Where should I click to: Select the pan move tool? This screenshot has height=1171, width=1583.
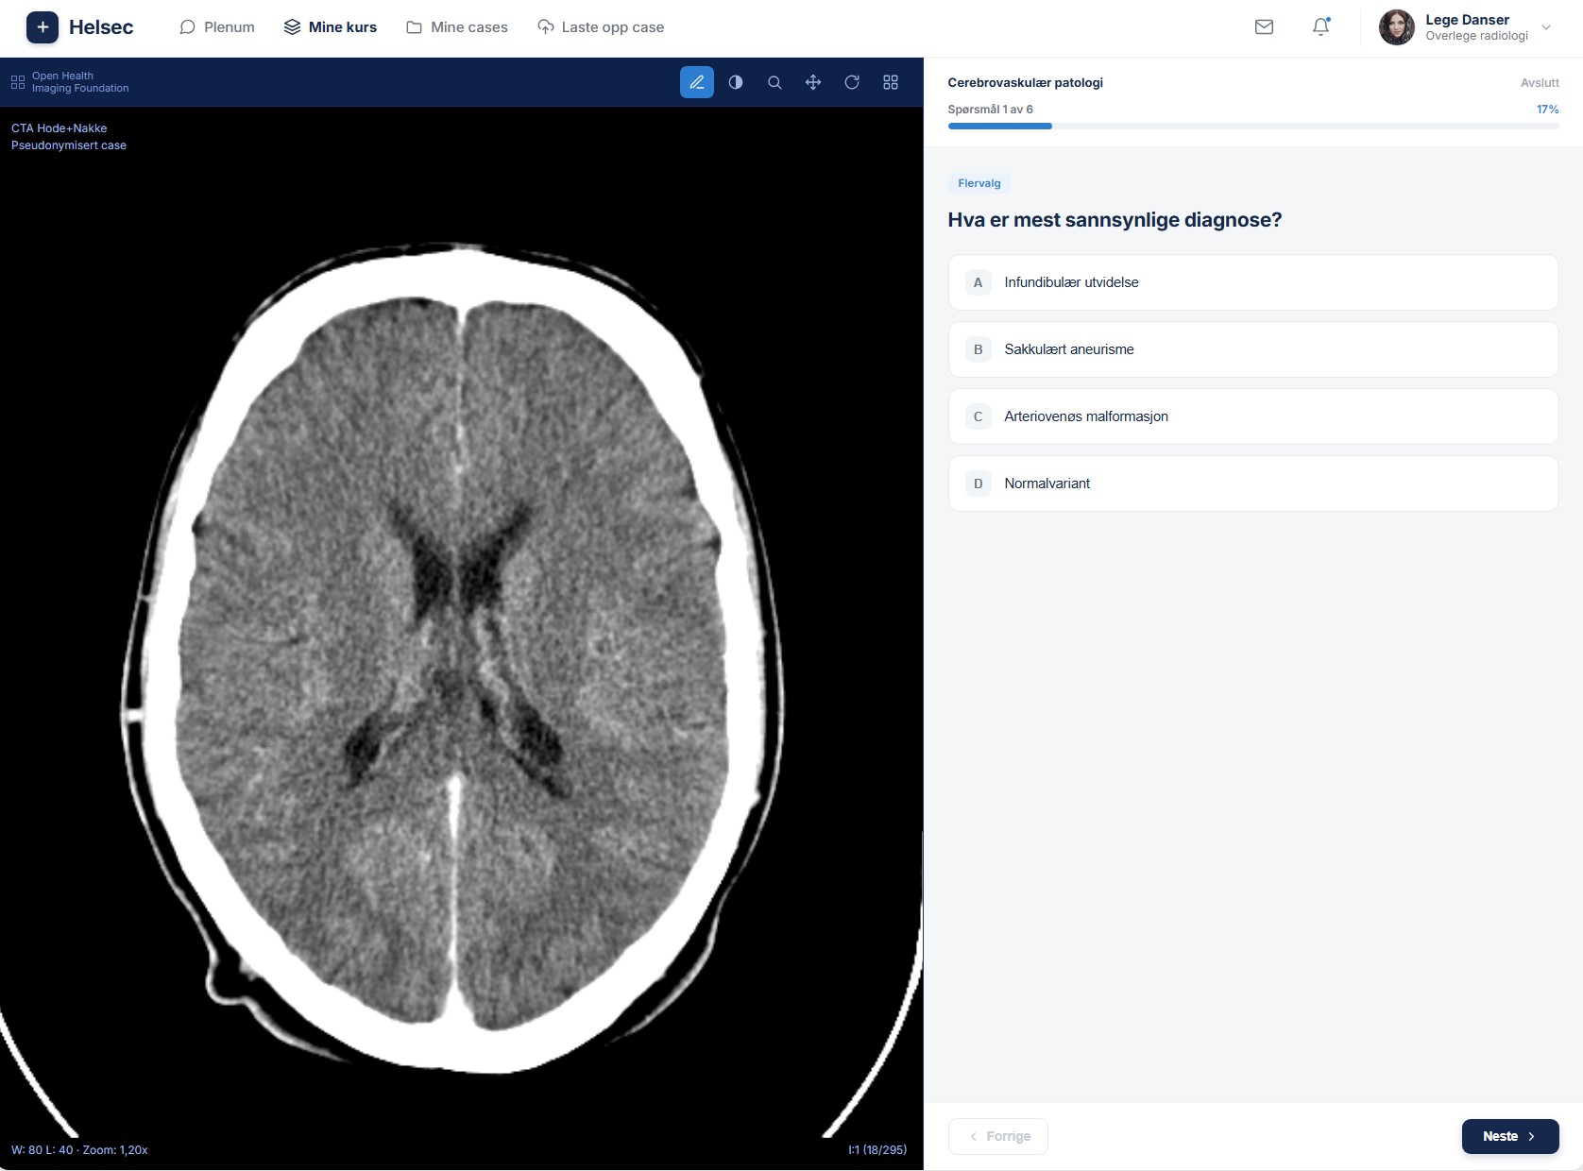[x=813, y=82]
